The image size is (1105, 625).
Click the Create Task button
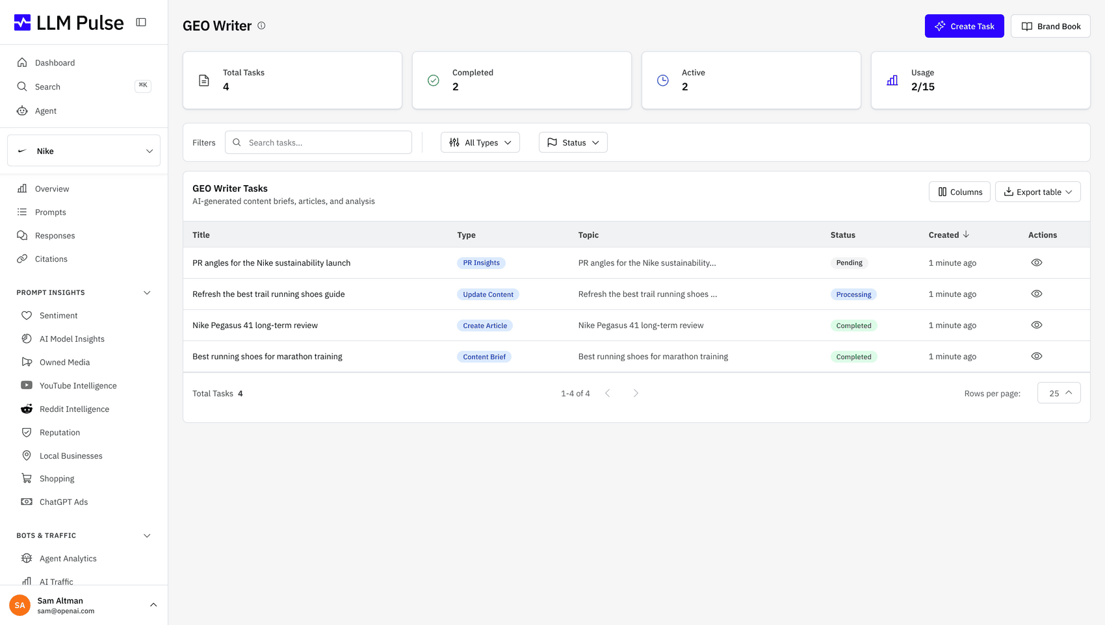(965, 26)
